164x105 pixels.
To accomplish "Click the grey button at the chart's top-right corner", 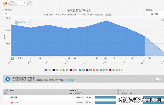I will point(163,20).
